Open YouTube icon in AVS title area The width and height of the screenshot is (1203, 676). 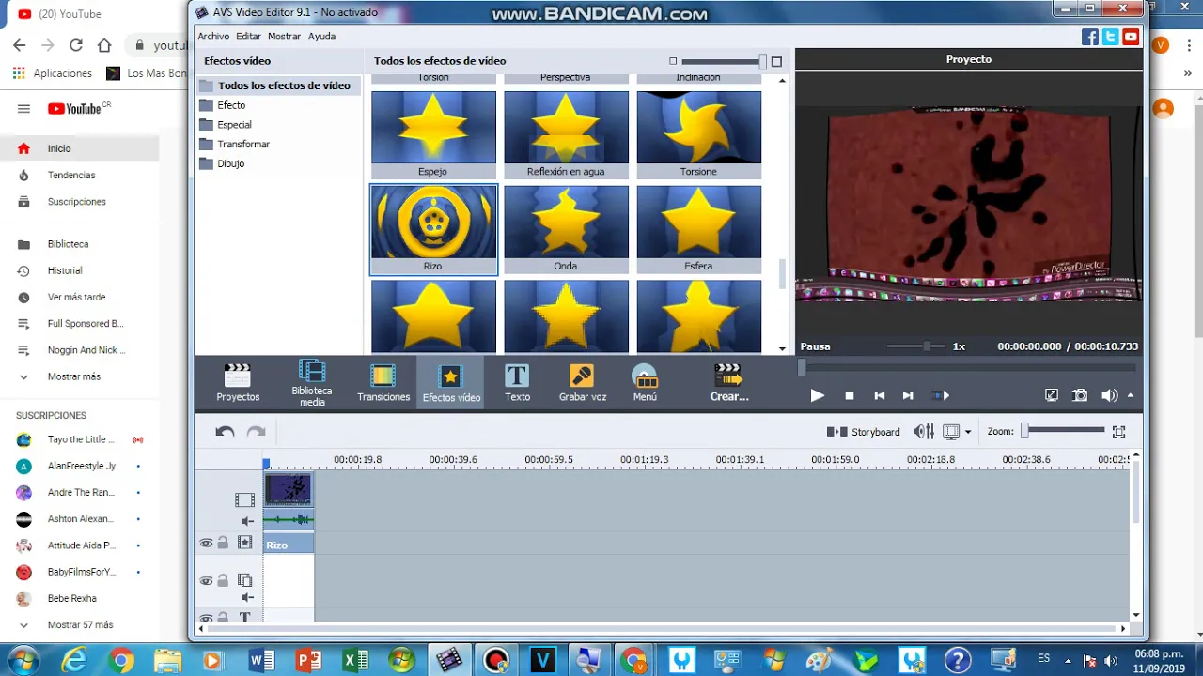[1131, 37]
